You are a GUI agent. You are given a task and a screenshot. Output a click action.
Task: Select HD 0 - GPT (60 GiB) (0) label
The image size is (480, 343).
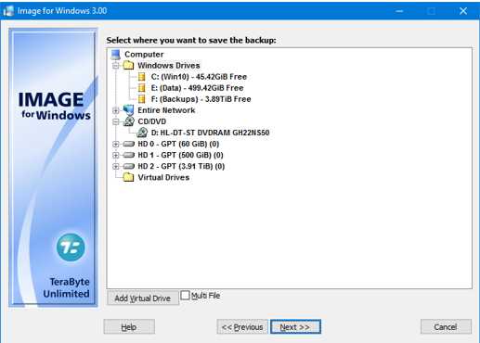178,144
